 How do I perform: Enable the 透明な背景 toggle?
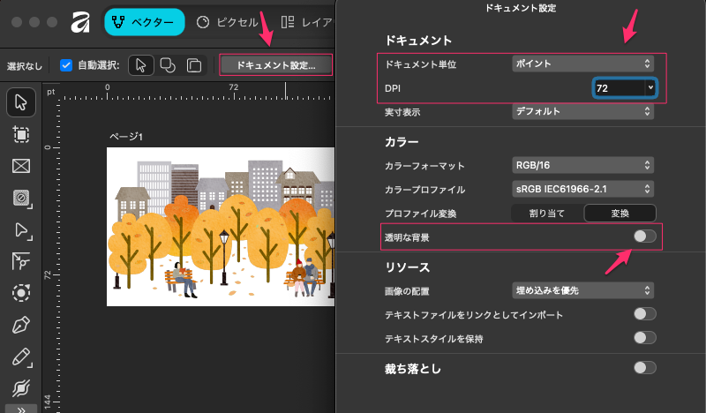[x=644, y=237]
